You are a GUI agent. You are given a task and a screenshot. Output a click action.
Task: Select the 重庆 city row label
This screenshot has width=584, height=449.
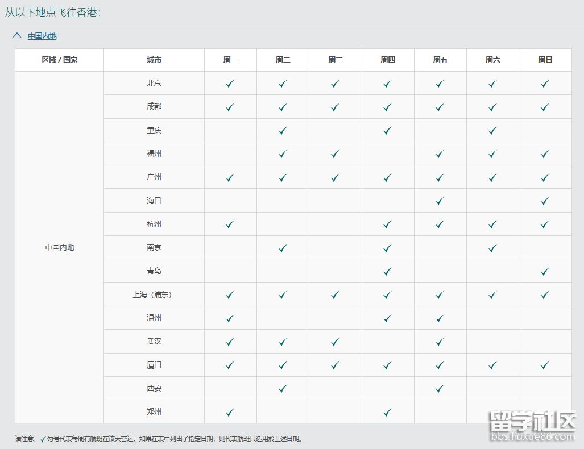point(154,130)
